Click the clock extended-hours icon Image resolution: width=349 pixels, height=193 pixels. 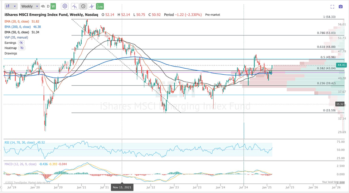point(83,6)
